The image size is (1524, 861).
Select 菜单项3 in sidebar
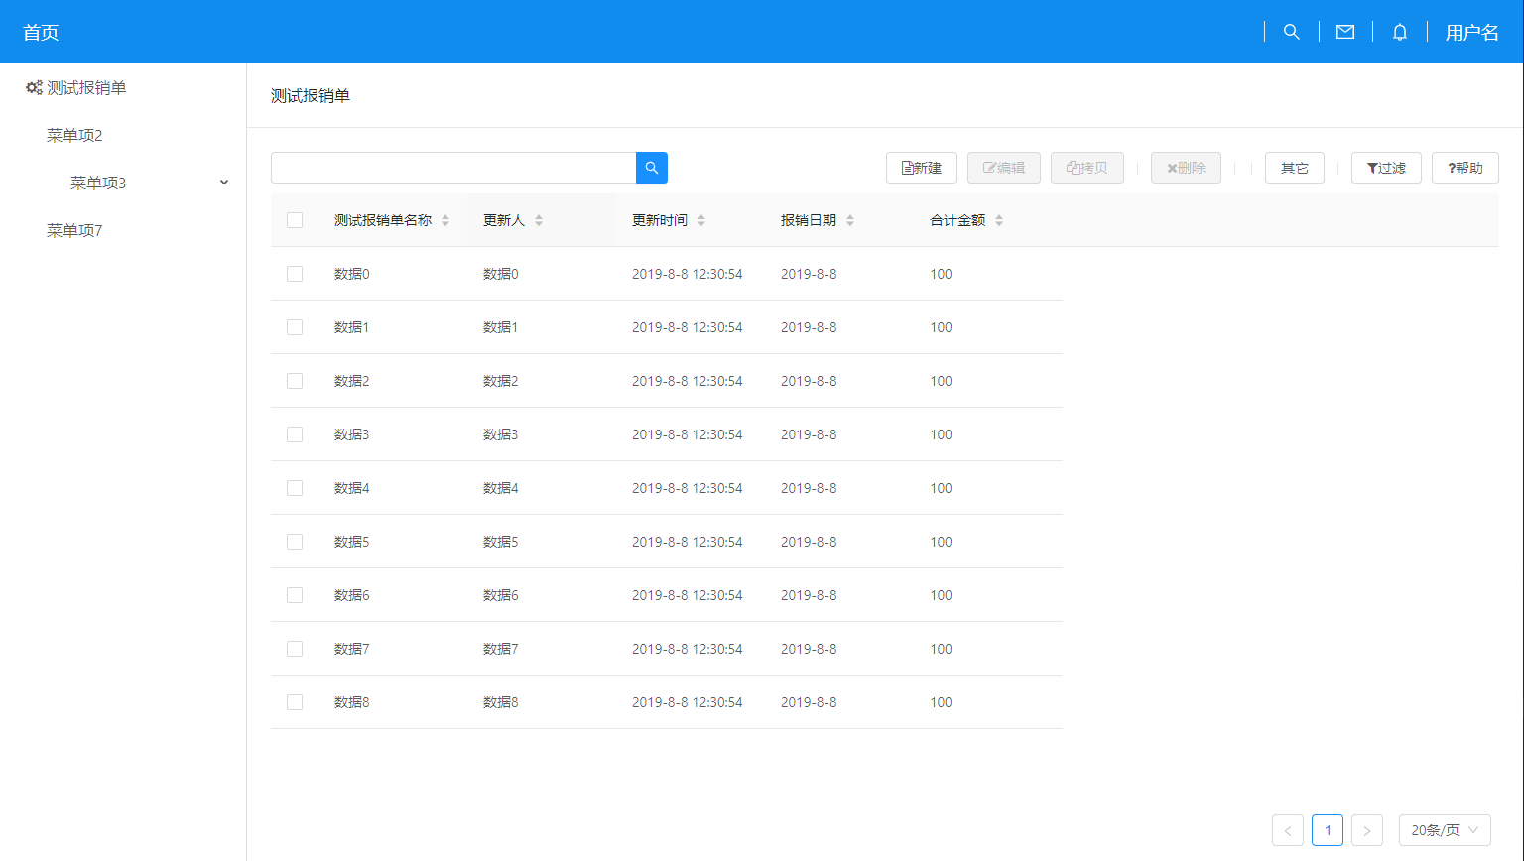coord(98,183)
